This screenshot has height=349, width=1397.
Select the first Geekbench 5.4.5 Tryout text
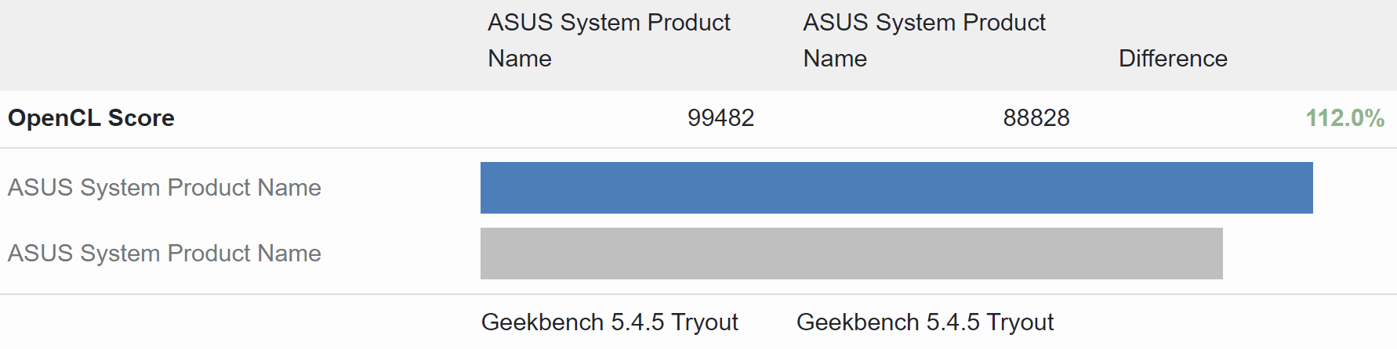pos(610,322)
